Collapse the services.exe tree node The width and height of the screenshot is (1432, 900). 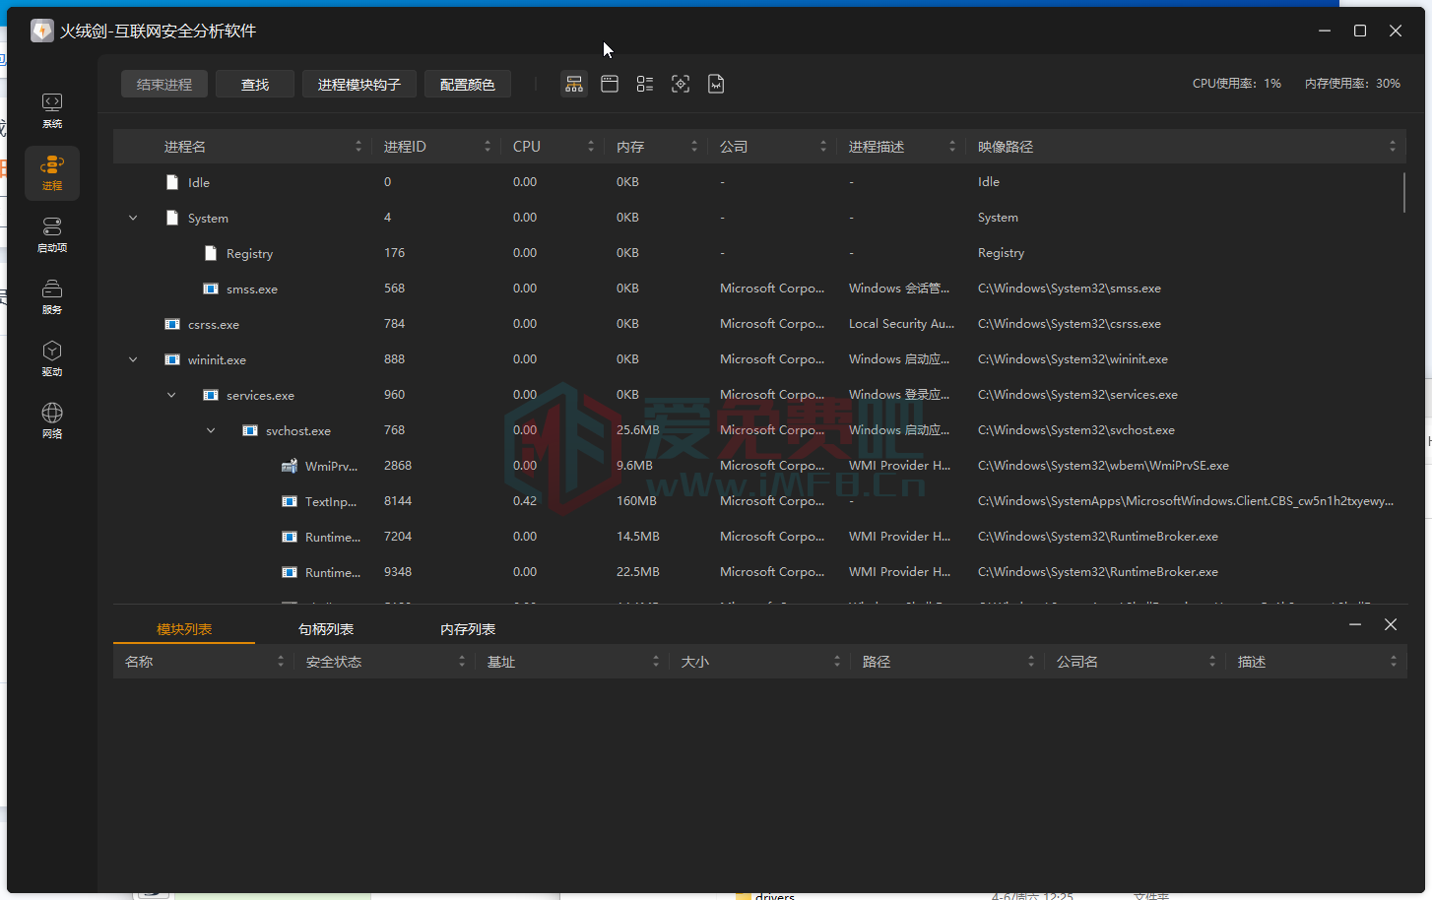[x=171, y=395]
